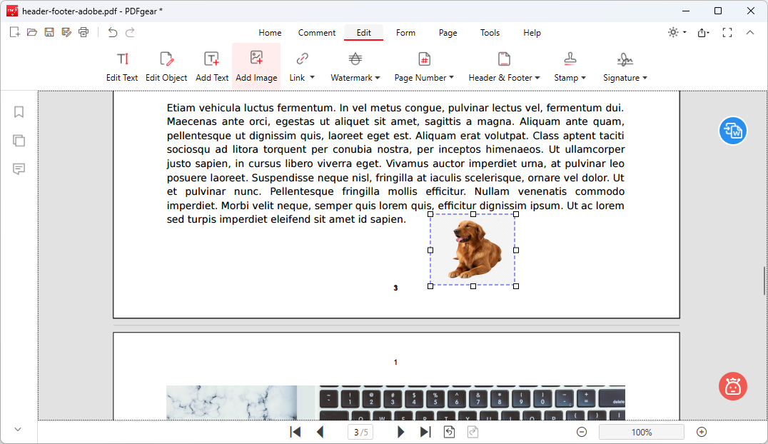Screen dimensions: 768x444
Task: Select the Edit Text tool
Action: click(x=122, y=66)
